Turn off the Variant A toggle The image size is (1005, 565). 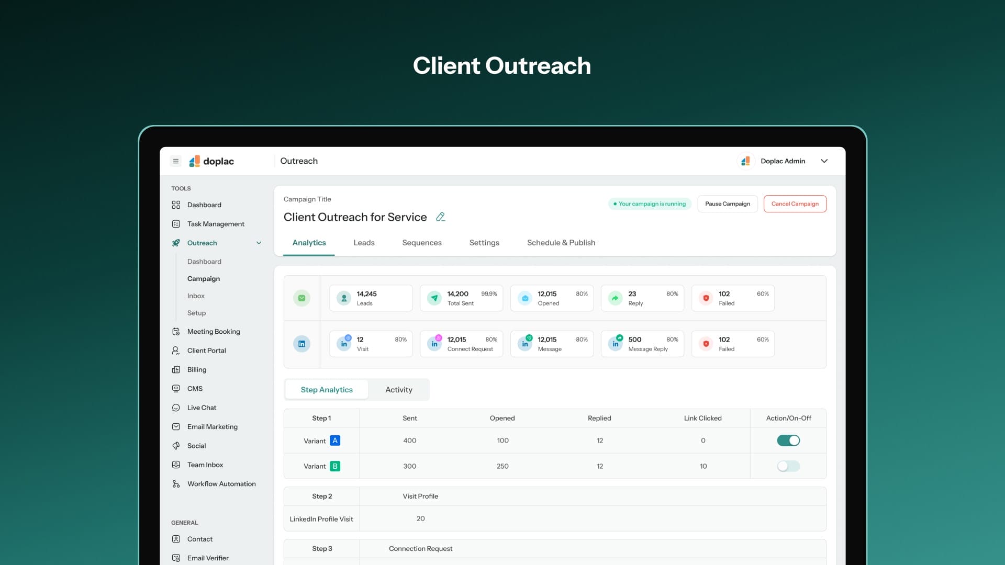coord(788,440)
